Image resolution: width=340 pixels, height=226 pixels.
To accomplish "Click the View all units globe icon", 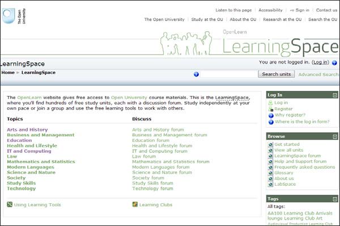I will coord(270,150).
